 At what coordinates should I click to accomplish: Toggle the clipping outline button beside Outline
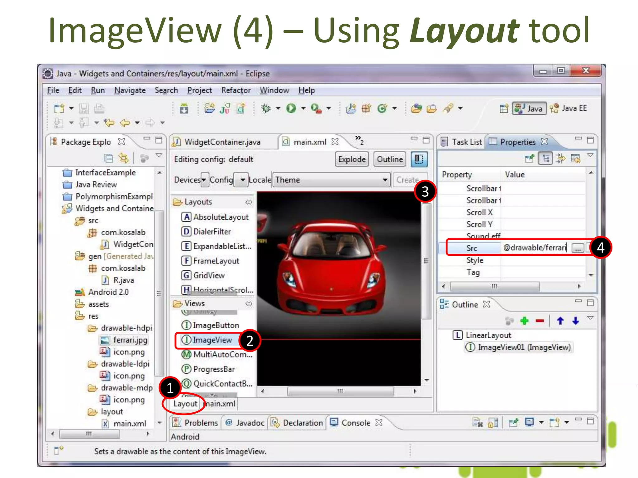pos(419,159)
